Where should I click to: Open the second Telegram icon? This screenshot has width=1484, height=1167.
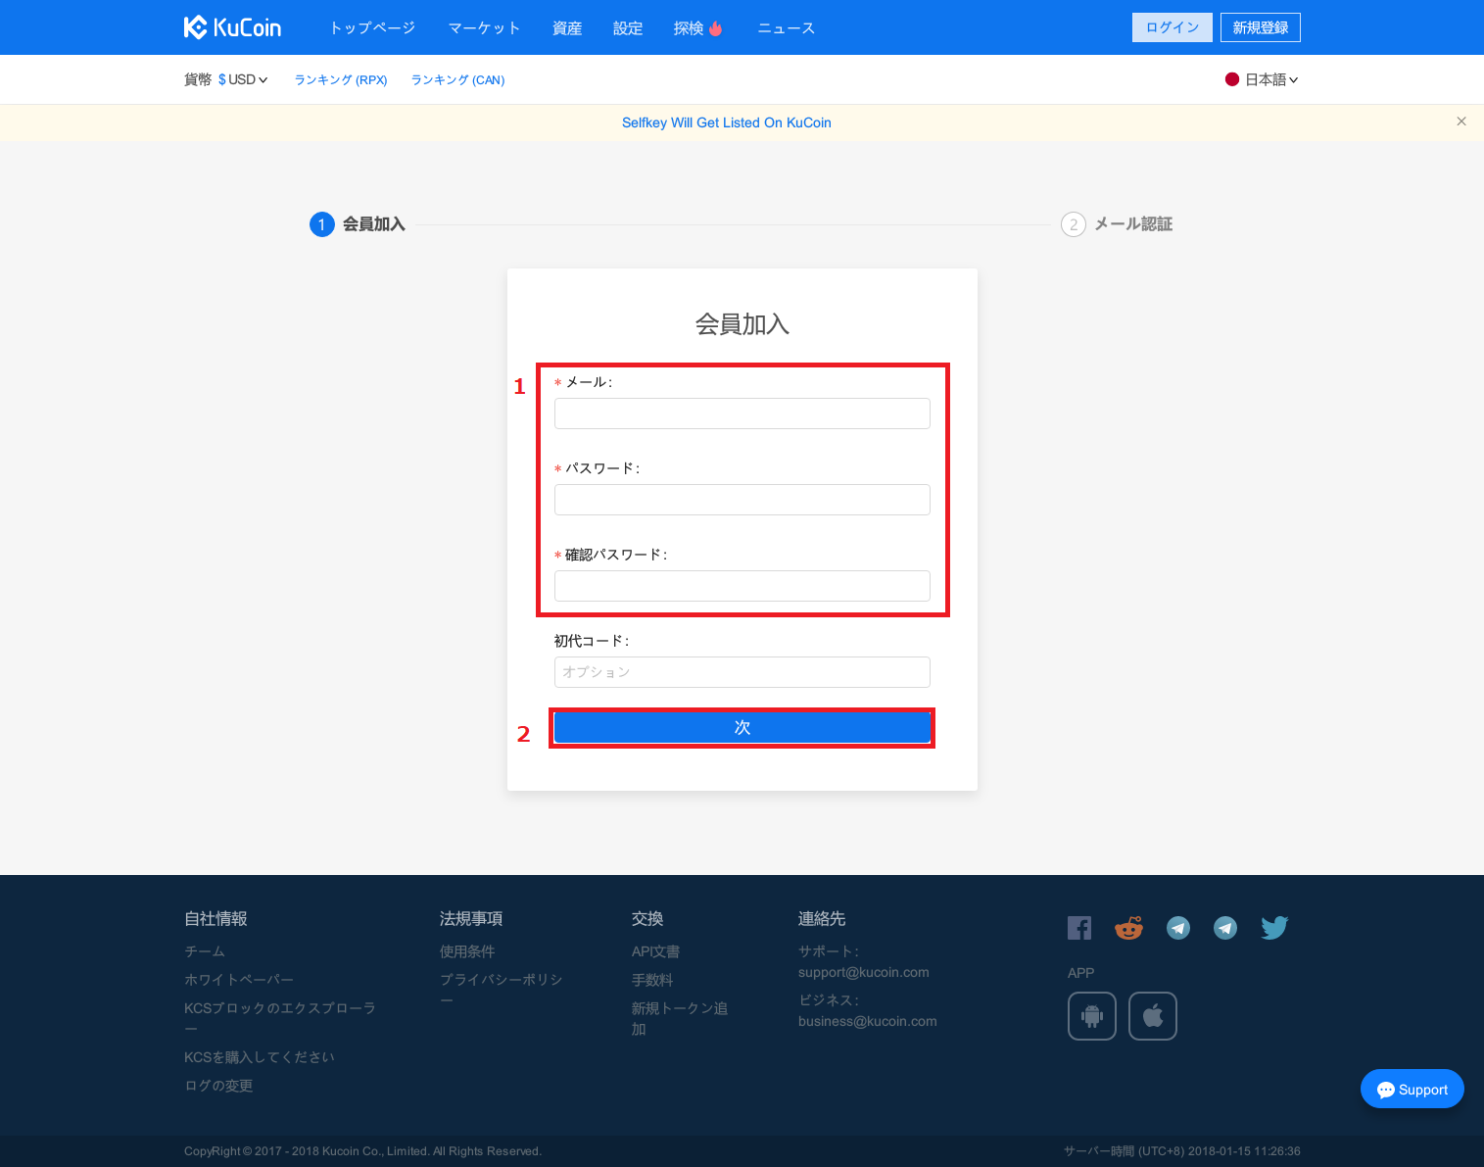(x=1225, y=928)
